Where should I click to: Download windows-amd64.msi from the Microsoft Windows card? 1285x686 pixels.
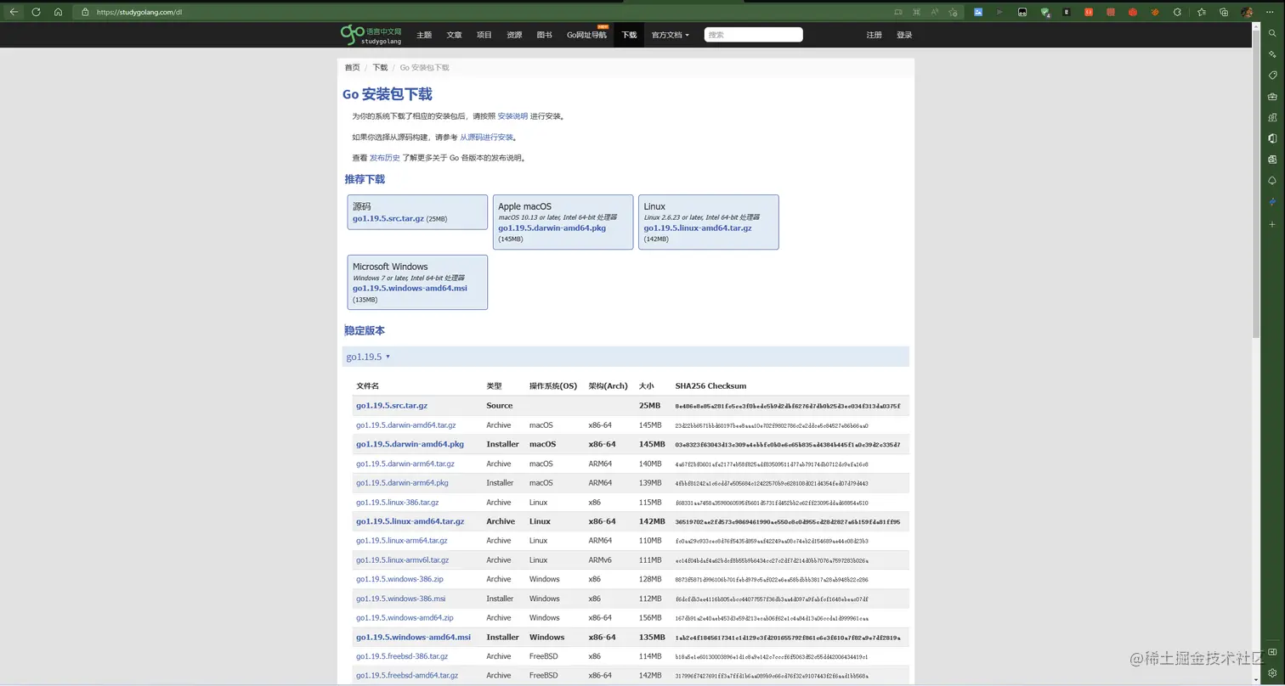click(410, 288)
